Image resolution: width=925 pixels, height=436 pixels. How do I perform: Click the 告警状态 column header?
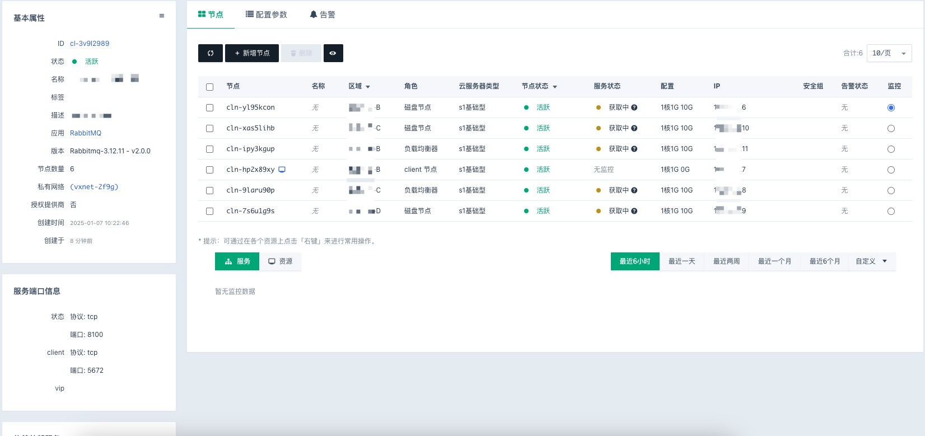(x=854, y=86)
